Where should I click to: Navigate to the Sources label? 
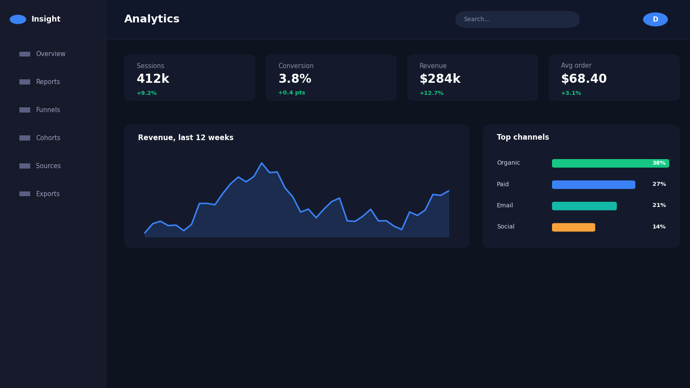[48, 166]
